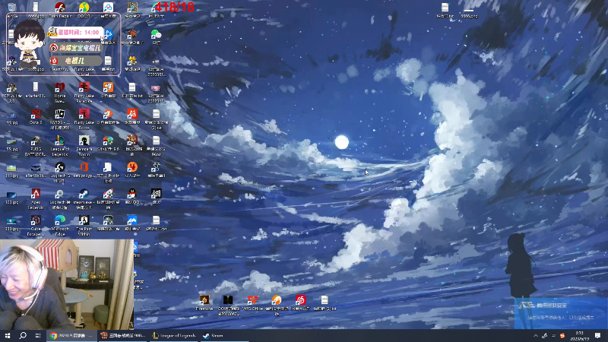Open the Baidu Netdisk cloud desktop shortcut
This screenshot has width=608, height=342.
point(108,9)
